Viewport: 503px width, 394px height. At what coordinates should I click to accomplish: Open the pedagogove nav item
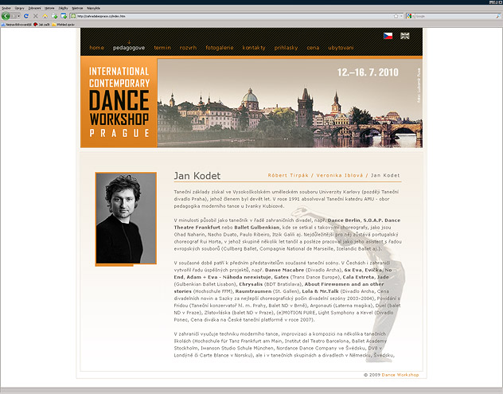pyautogui.click(x=129, y=48)
